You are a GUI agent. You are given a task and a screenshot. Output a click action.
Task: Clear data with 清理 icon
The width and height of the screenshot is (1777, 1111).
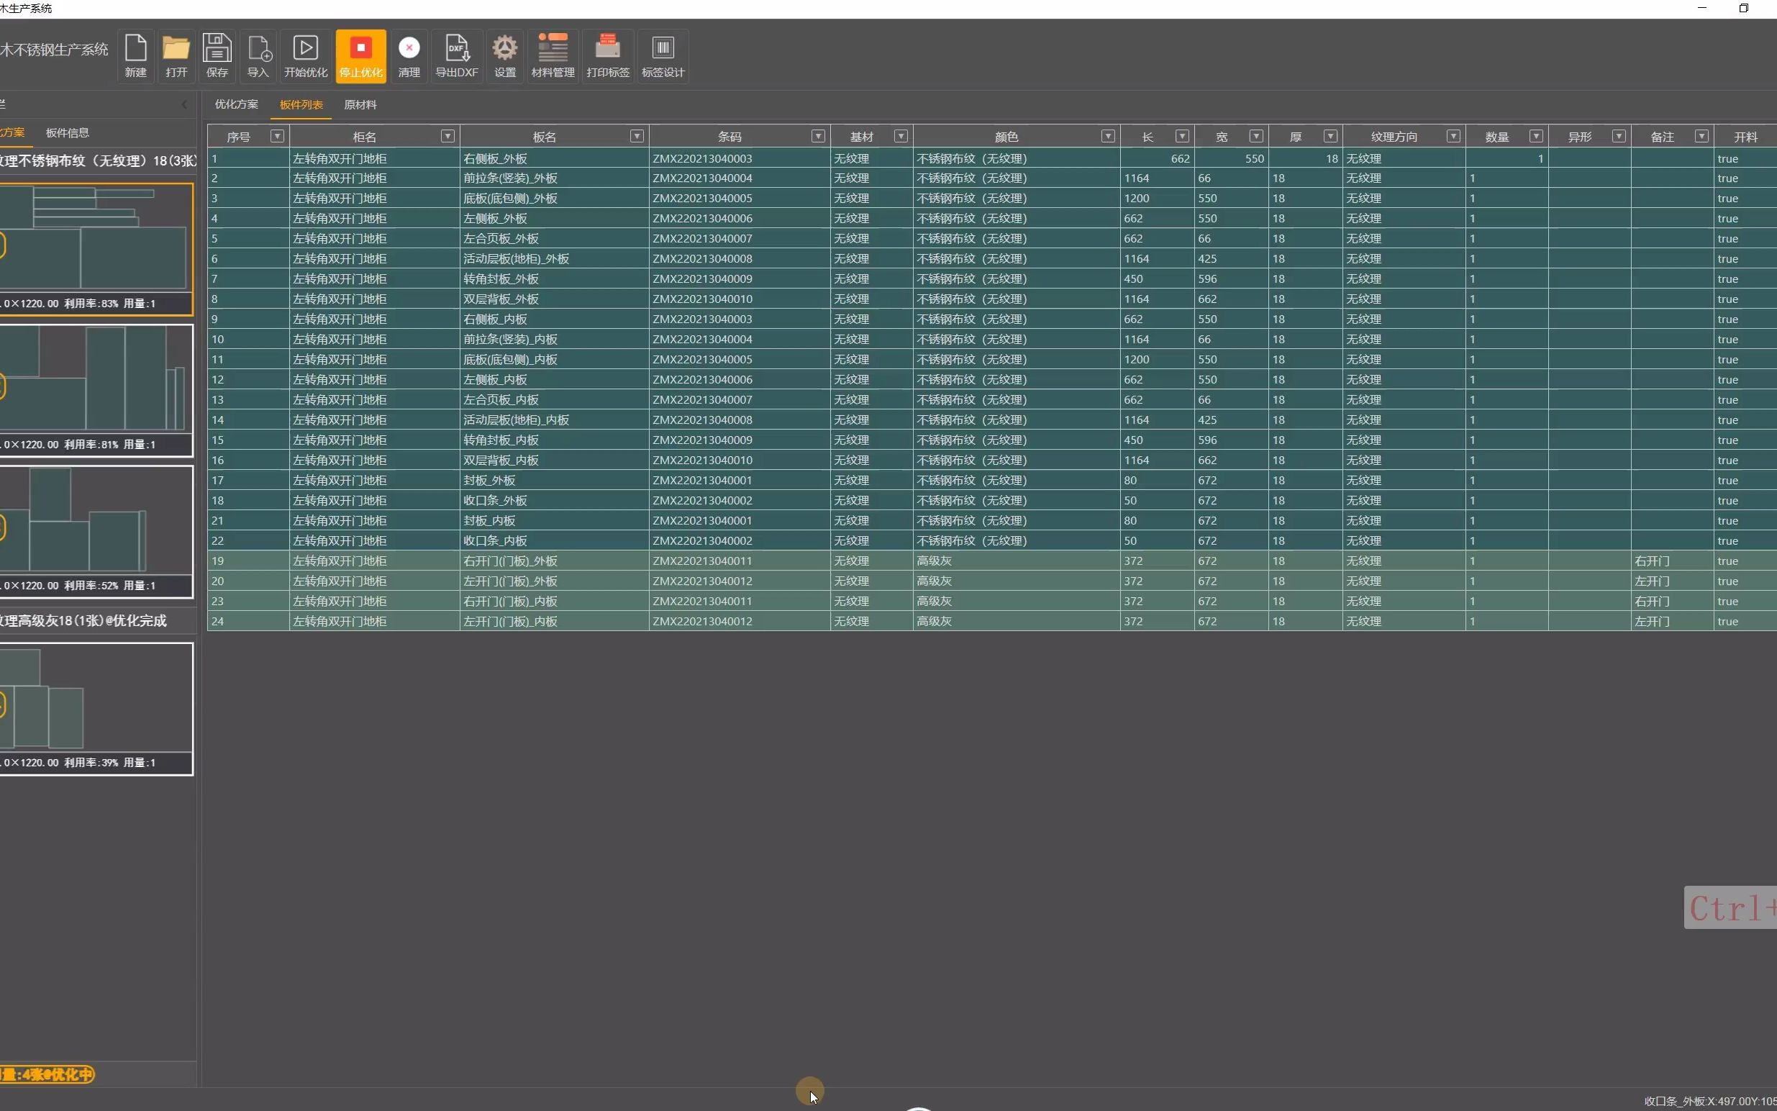point(409,56)
